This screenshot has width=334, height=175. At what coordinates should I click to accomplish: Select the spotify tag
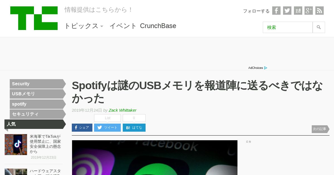(38, 104)
